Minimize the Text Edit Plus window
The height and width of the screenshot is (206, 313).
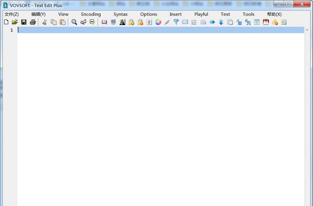[x=279, y=4]
